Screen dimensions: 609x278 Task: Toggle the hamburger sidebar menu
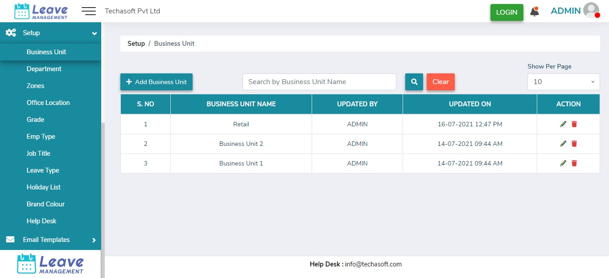(x=89, y=11)
